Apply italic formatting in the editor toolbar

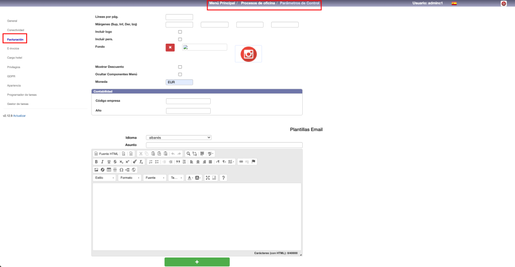click(102, 162)
